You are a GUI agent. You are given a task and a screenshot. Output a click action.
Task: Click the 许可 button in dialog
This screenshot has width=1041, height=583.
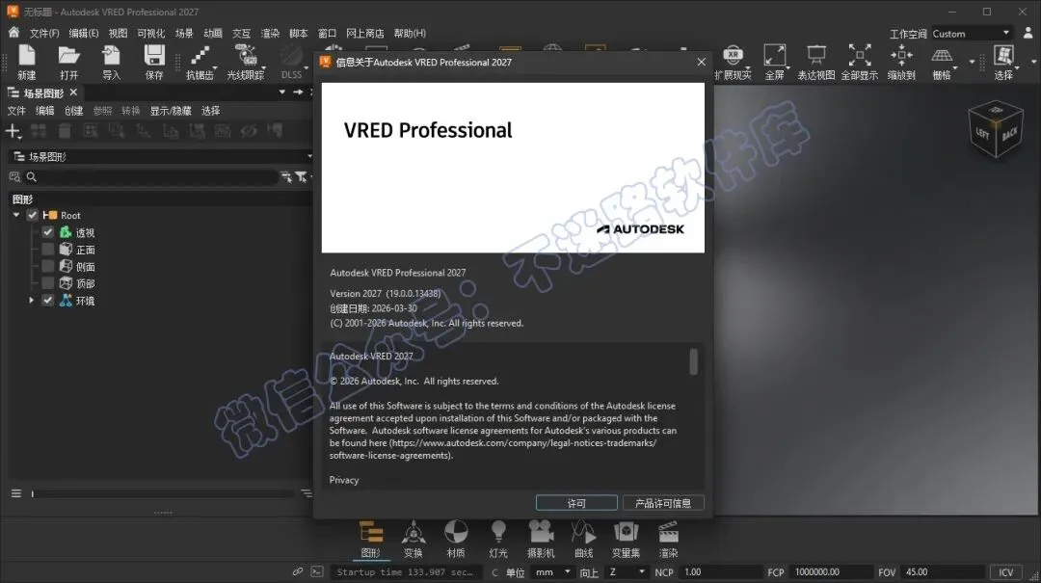(x=576, y=503)
